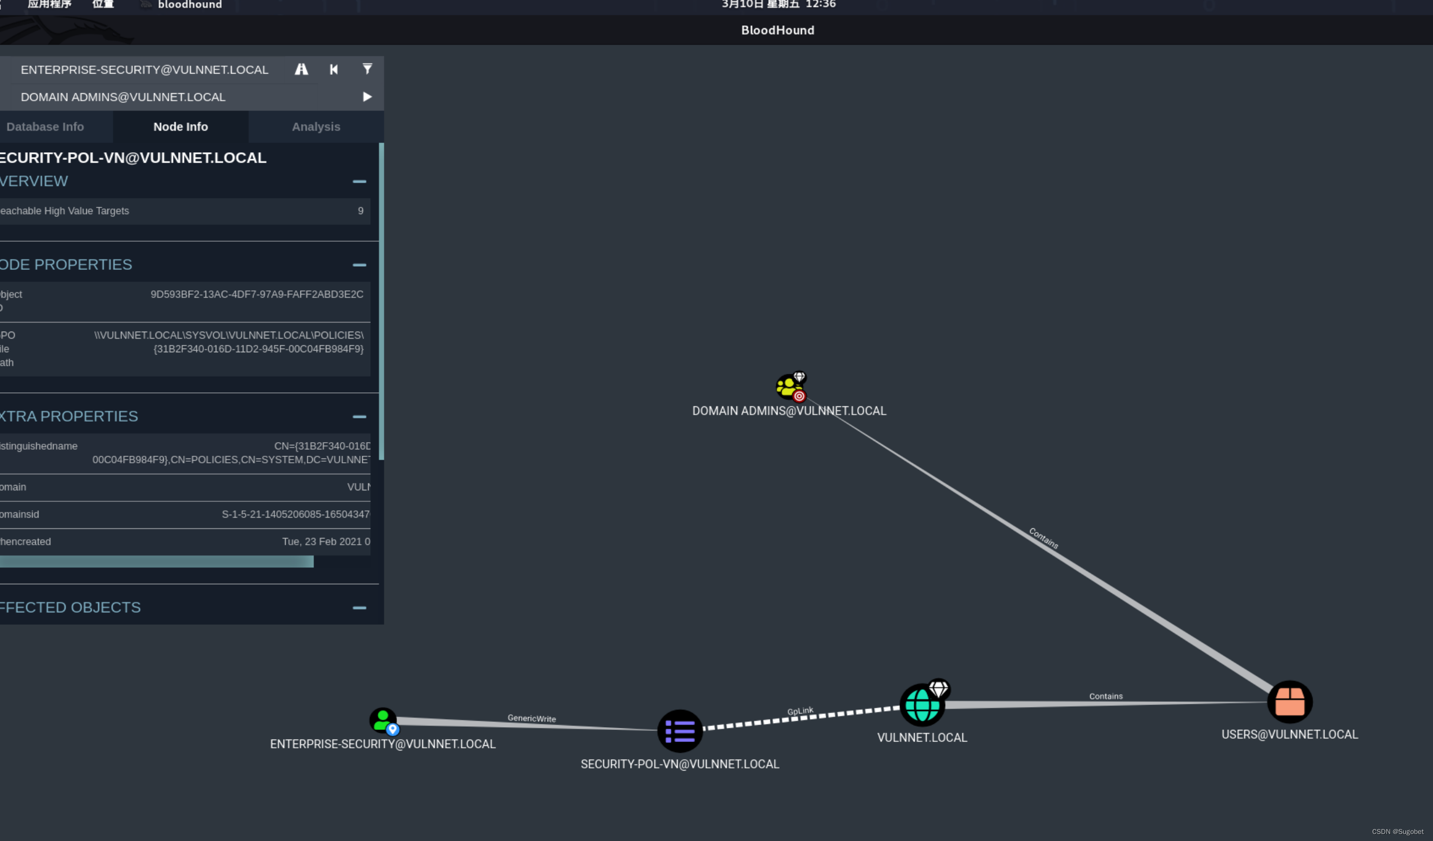Collapse the AFFECTED OBJECTS section
The width and height of the screenshot is (1433, 841).
(359, 607)
